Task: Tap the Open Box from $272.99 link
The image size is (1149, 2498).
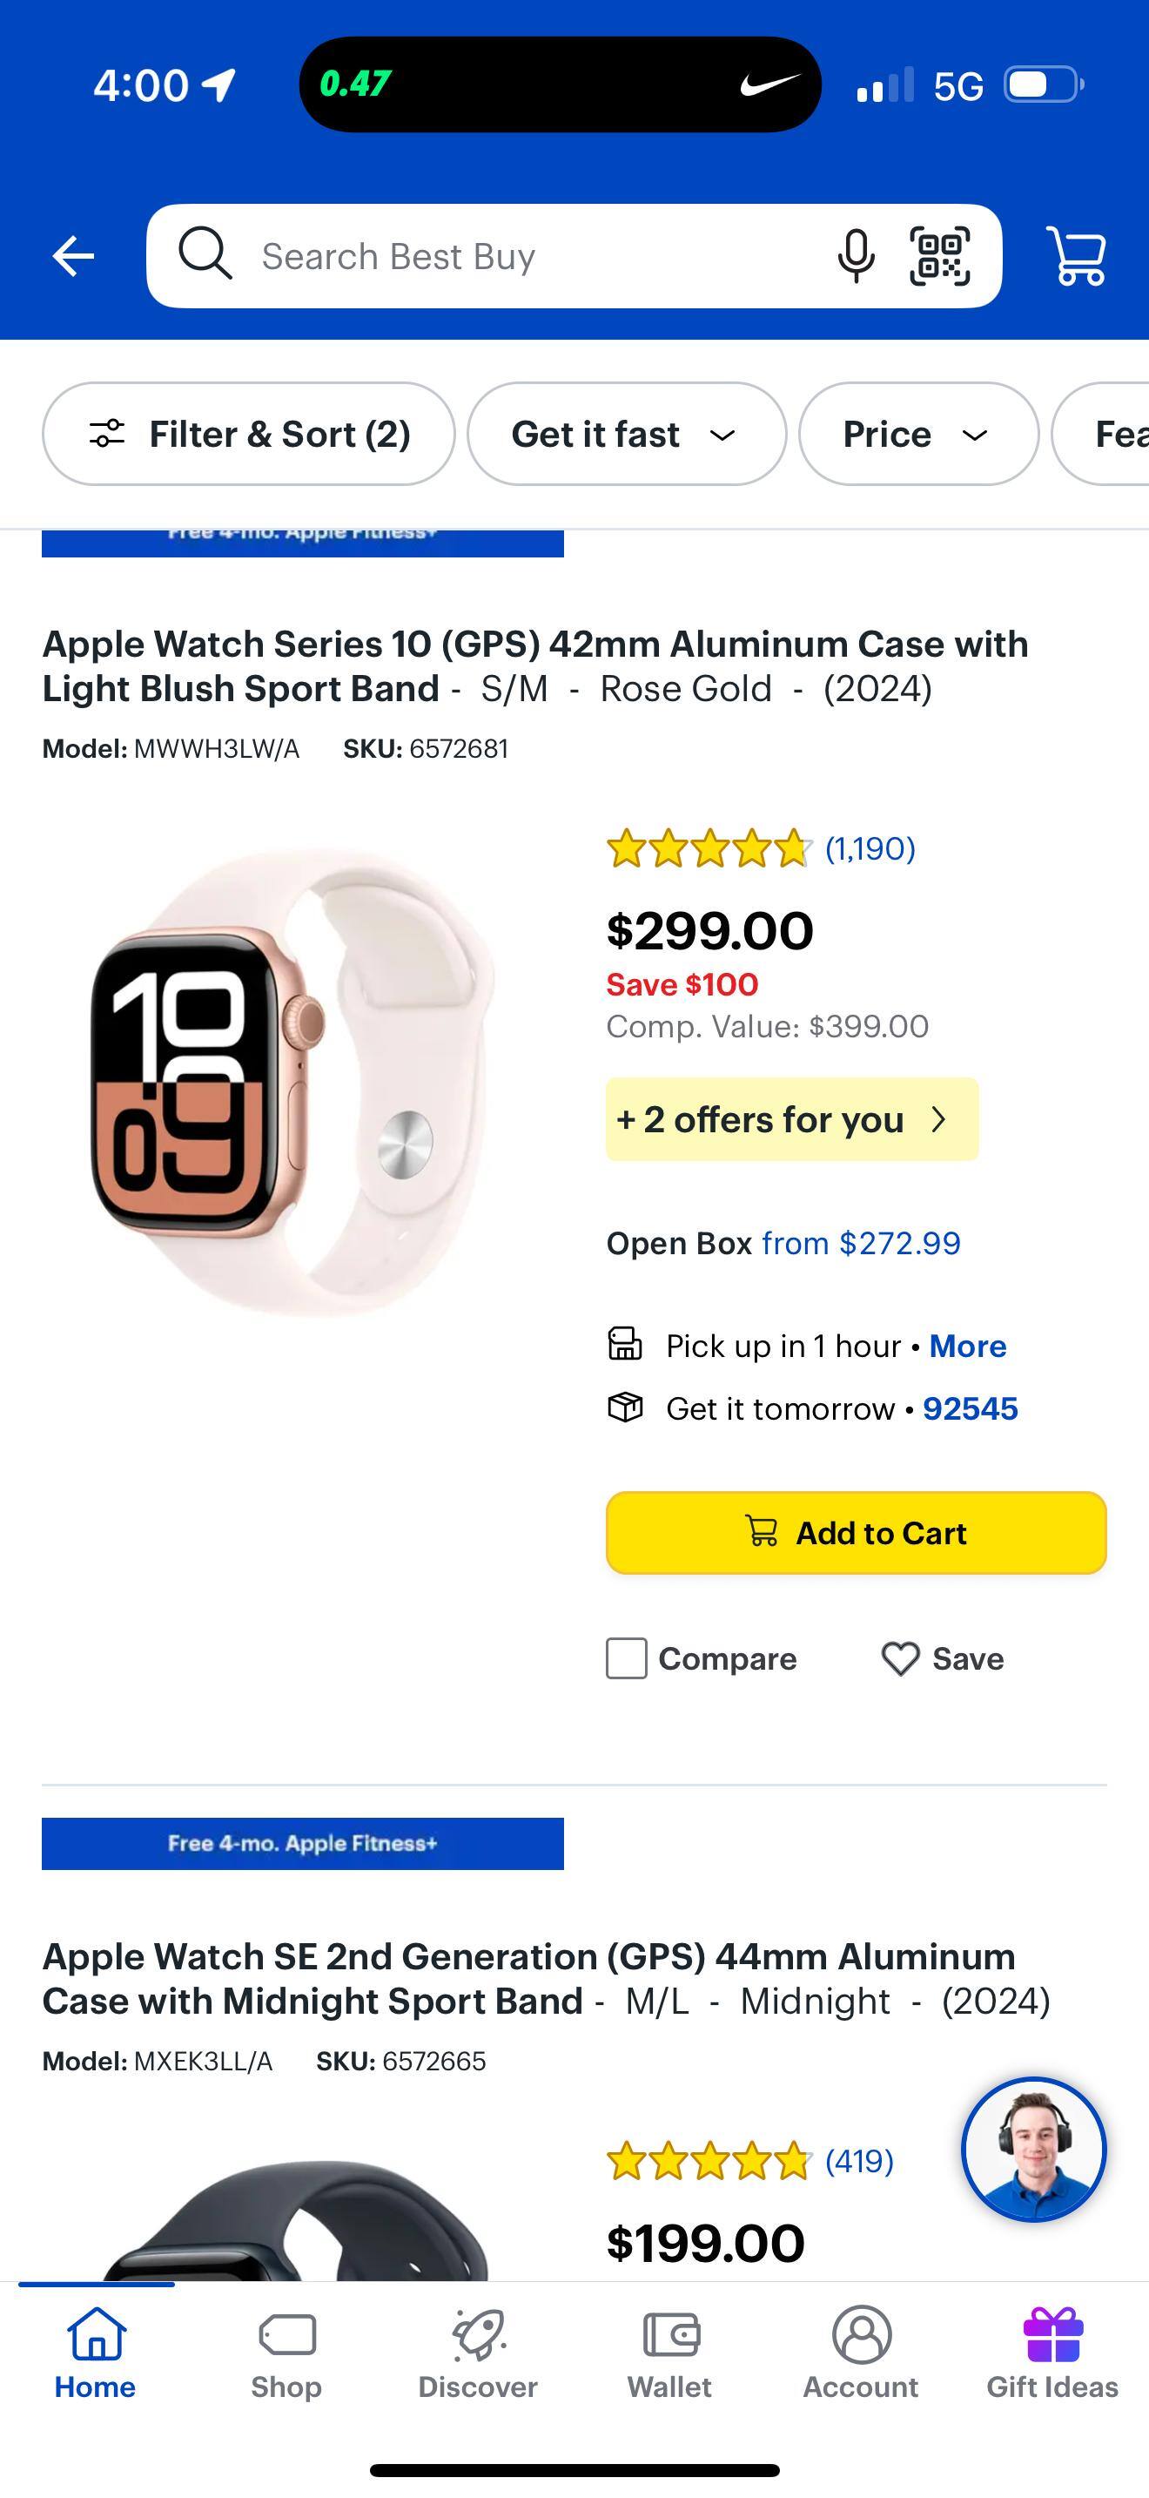Action: coord(860,1243)
